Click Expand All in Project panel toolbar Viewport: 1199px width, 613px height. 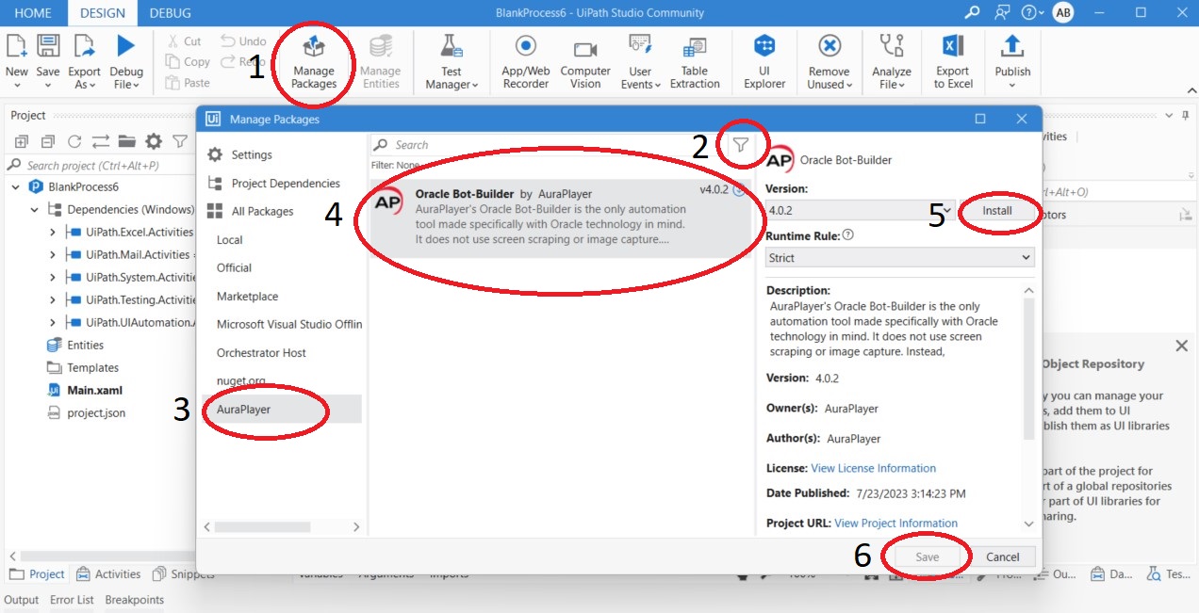[x=22, y=142]
